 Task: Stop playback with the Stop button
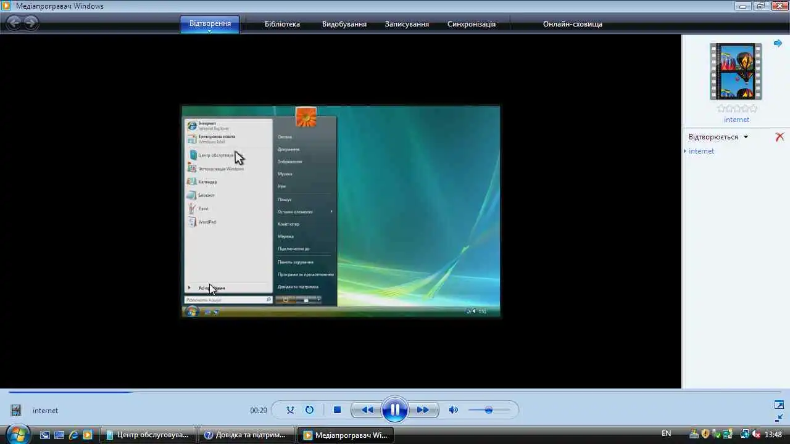(x=337, y=410)
